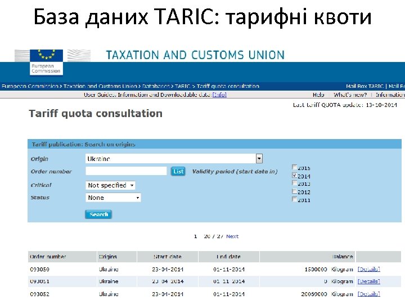This screenshot has width=405, height=304.
Task: Select order number 093052 cell
Action: click(x=39, y=294)
